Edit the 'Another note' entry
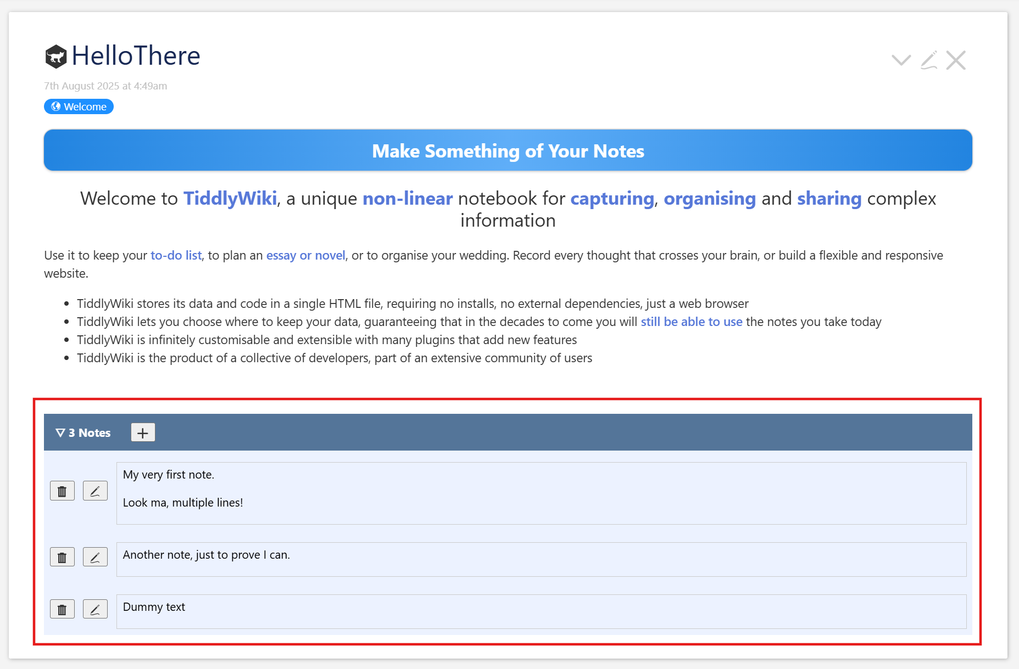This screenshot has width=1019, height=669. click(x=95, y=558)
